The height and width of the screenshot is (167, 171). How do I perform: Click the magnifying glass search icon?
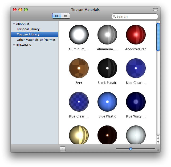click(114, 16)
